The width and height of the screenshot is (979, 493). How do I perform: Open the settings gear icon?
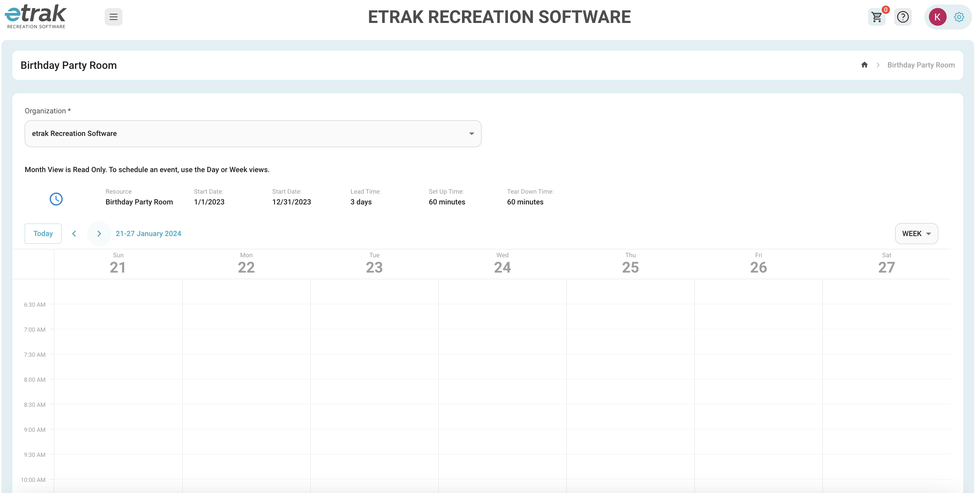click(959, 17)
